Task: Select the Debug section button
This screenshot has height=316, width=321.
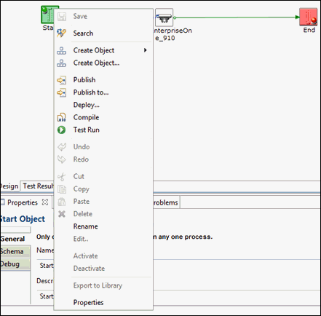Action: click(x=15, y=264)
